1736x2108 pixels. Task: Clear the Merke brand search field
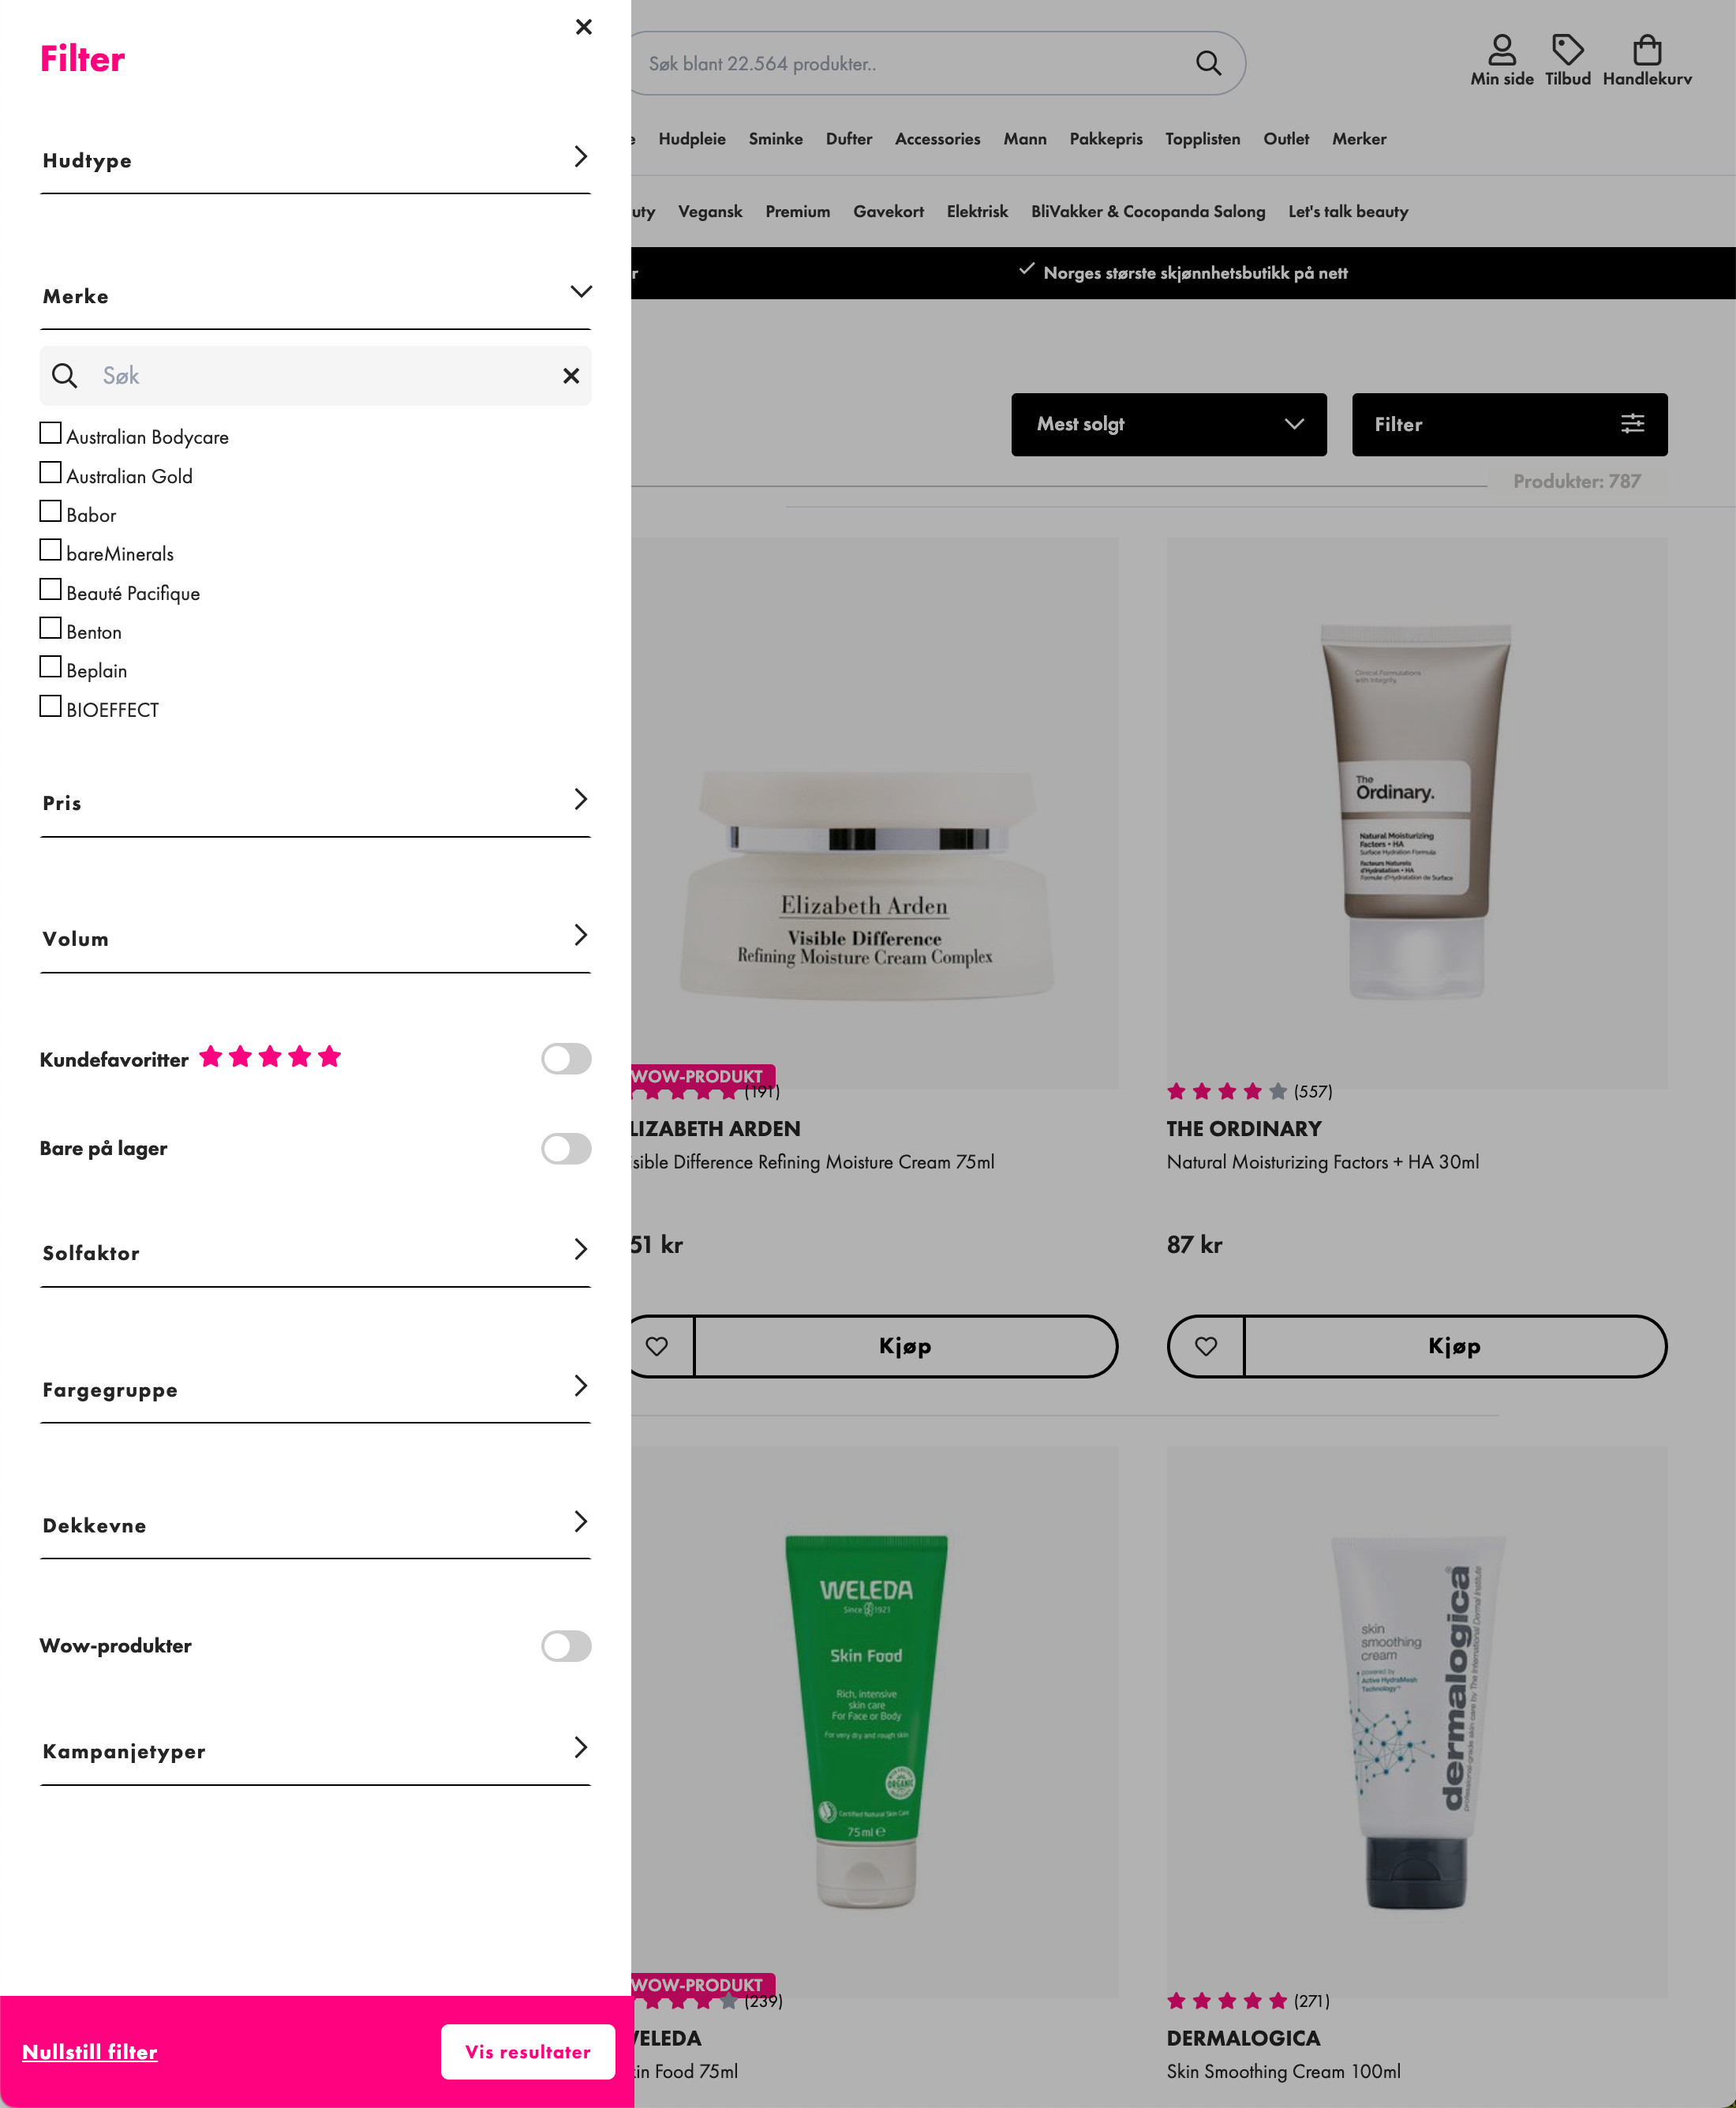pos(571,375)
